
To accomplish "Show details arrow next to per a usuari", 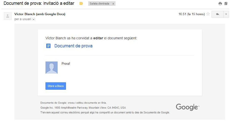I will click(x=34, y=19).
